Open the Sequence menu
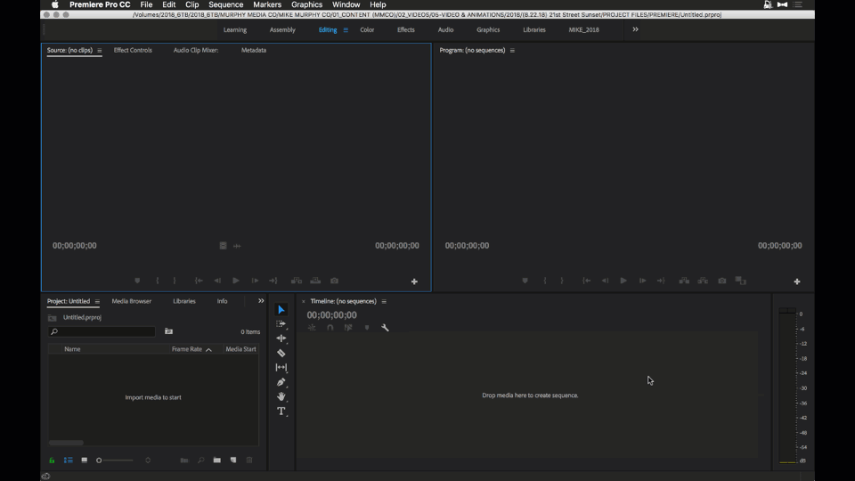The width and height of the screenshot is (855, 481). tap(225, 4)
